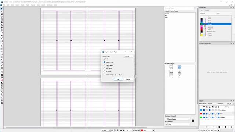The height and width of the screenshot is (132, 235).
Task: Select the Yellow color in fill list
Action: coord(216,35)
